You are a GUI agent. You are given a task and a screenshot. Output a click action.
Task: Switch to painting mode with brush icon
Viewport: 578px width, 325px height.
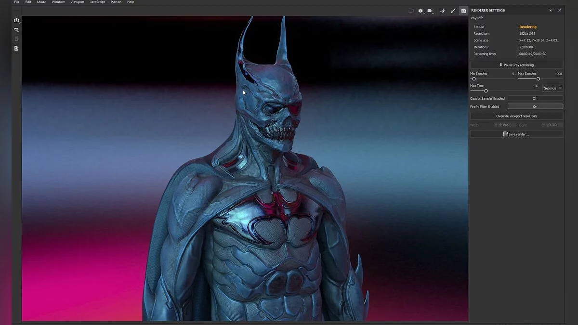[453, 11]
